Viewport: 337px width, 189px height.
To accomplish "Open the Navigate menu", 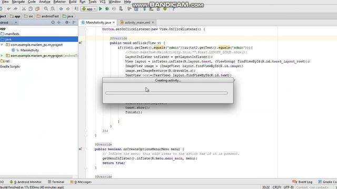I will tap(18, 2).
